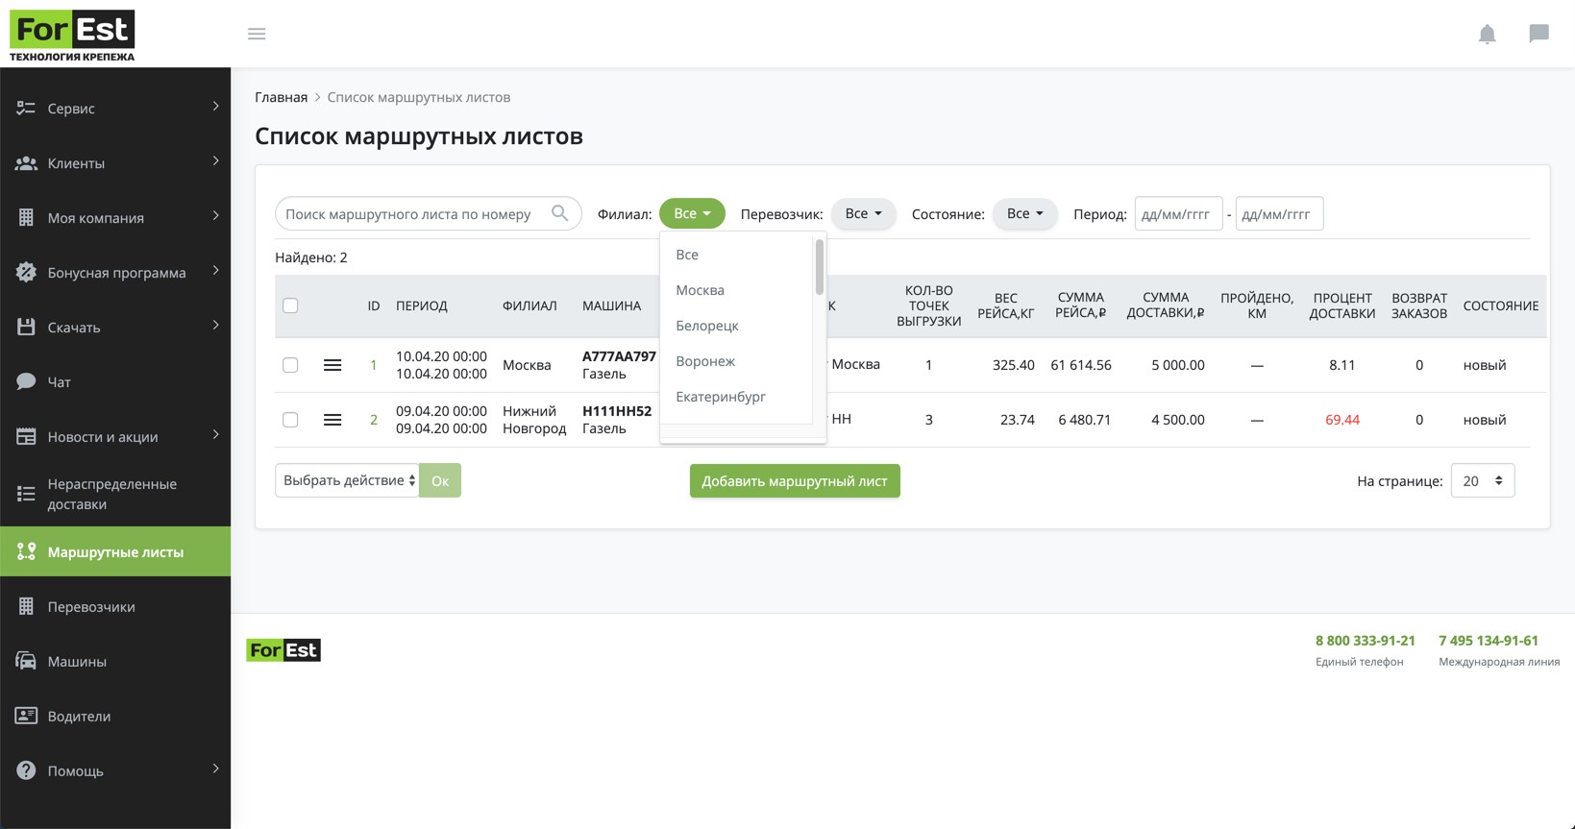Collapse the Филиал dropdown button
Image resolution: width=1575 pixels, height=829 pixels.
692,213
